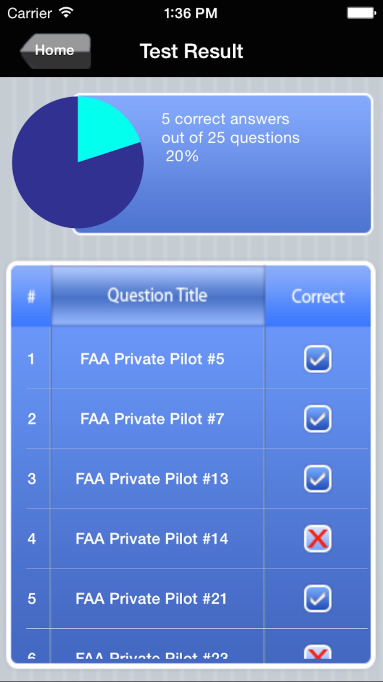Click the checkmark for FAA Private Pilot #21
Screen dimensions: 383x682
pyautogui.click(x=318, y=598)
